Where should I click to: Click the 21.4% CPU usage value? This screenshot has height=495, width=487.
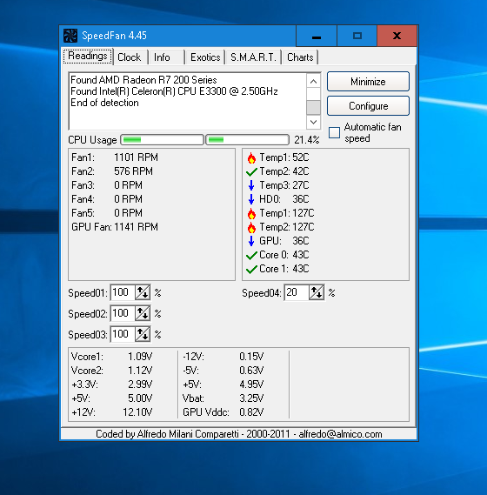(x=306, y=139)
